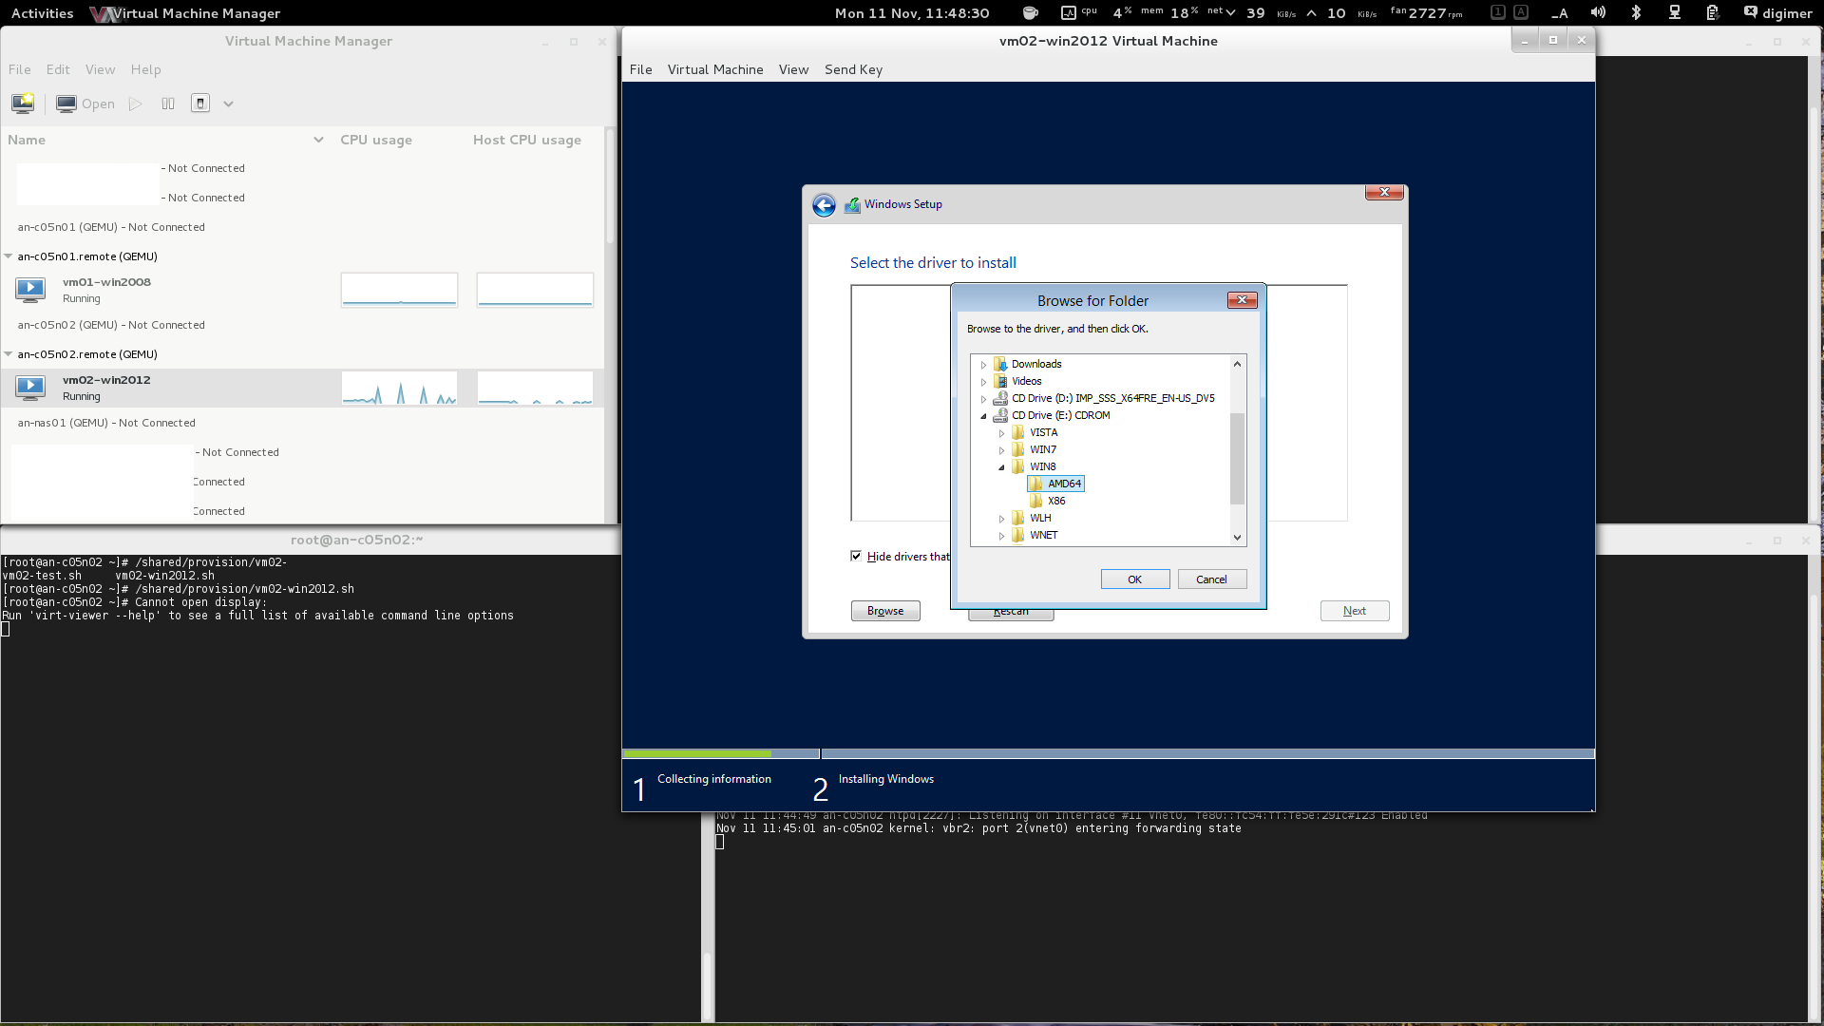
Task: Expand the VISTA folder
Action: coord(1001,433)
